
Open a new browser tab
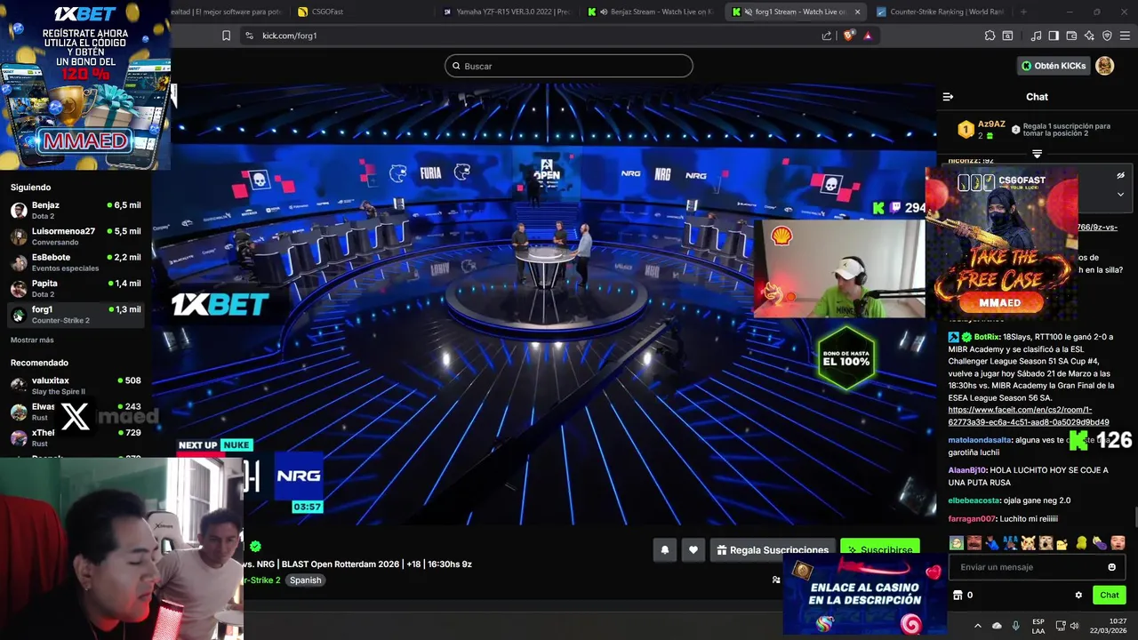(x=1023, y=12)
